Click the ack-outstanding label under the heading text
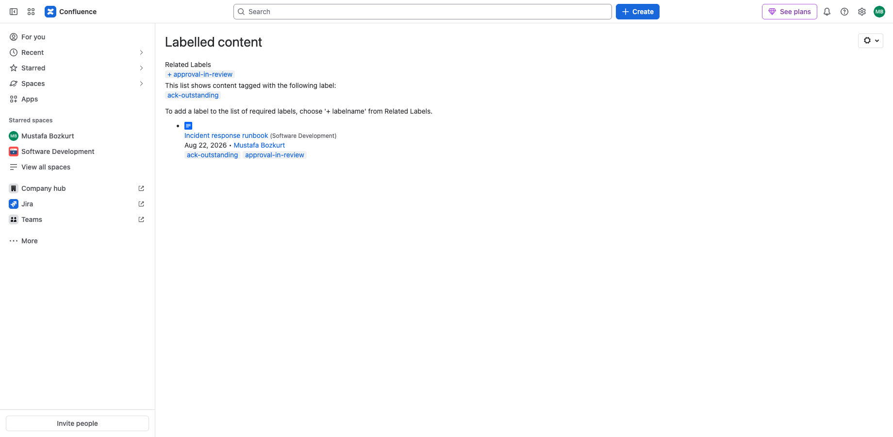This screenshot has width=893, height=437. point(193,95)
